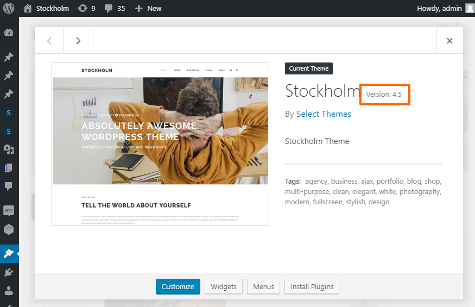Follow the Select Themes author link
Viewport: 475px width, 307px height.
(324, 114)
